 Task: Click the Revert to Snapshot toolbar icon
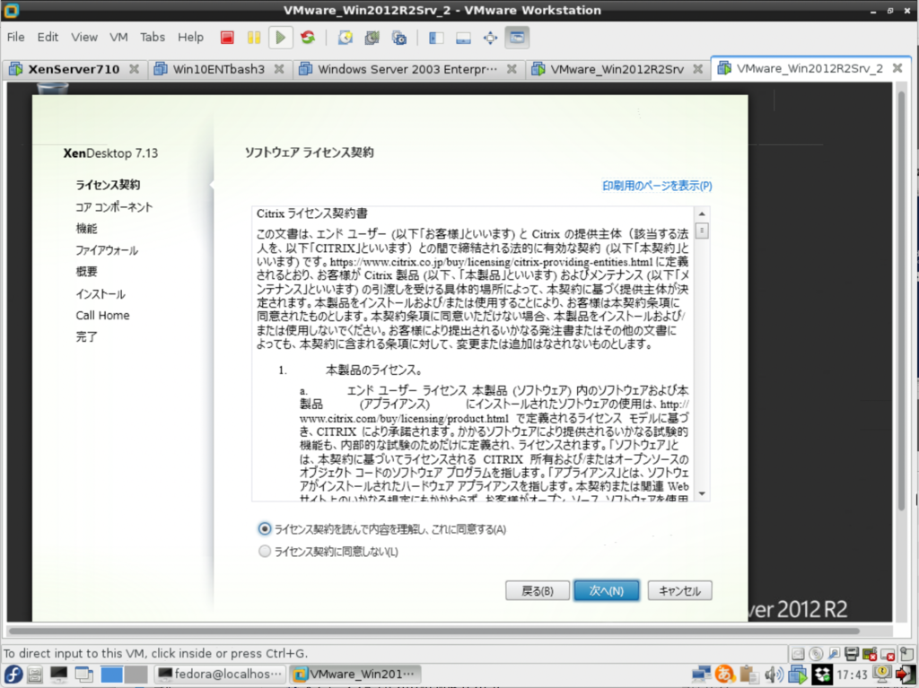tap(372, 38)
